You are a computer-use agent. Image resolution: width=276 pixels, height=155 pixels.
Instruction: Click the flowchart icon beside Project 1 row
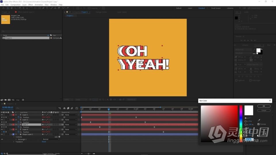point(61,38)
